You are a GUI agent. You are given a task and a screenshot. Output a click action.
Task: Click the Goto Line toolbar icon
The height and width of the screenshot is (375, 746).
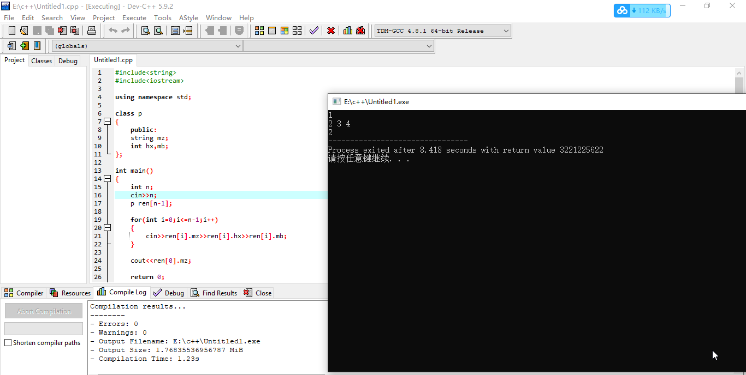click(188, 31)
